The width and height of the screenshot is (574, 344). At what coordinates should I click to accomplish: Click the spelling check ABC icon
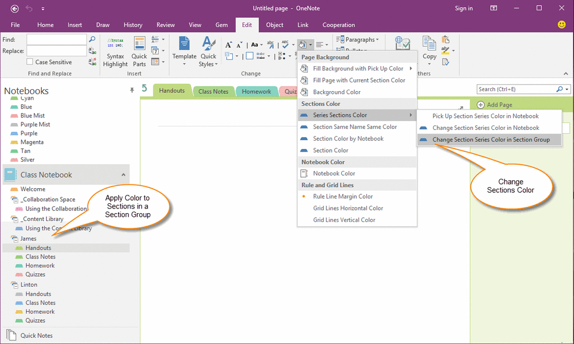point(285,45)
